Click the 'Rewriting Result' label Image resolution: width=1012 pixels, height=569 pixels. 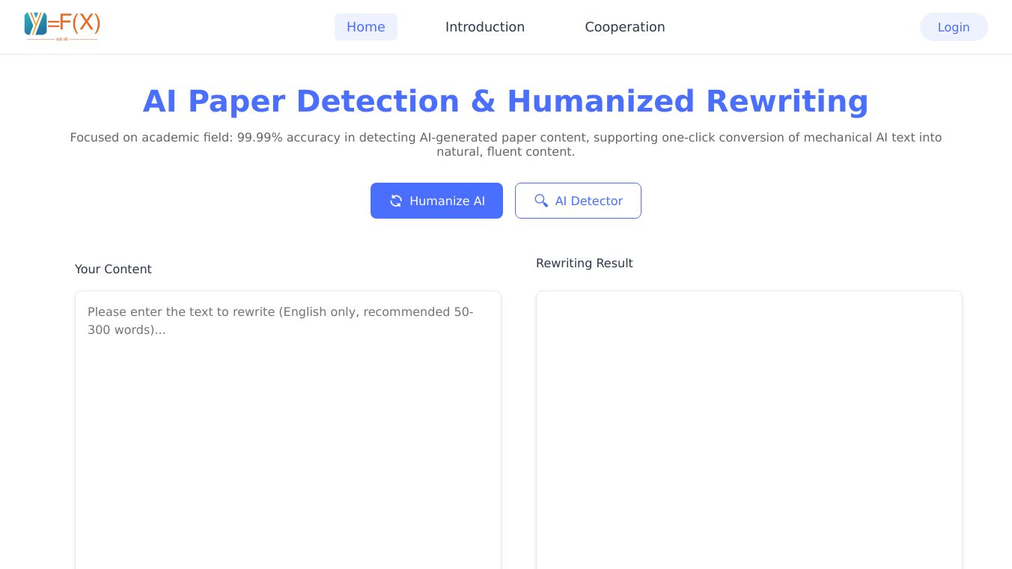click(x=585, y=263)
